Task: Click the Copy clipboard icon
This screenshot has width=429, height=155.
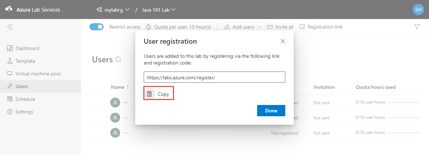Action: coord(150,94)
